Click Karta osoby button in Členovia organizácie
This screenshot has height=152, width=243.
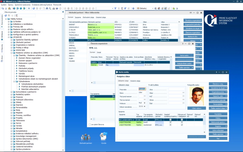pos(184,55)
